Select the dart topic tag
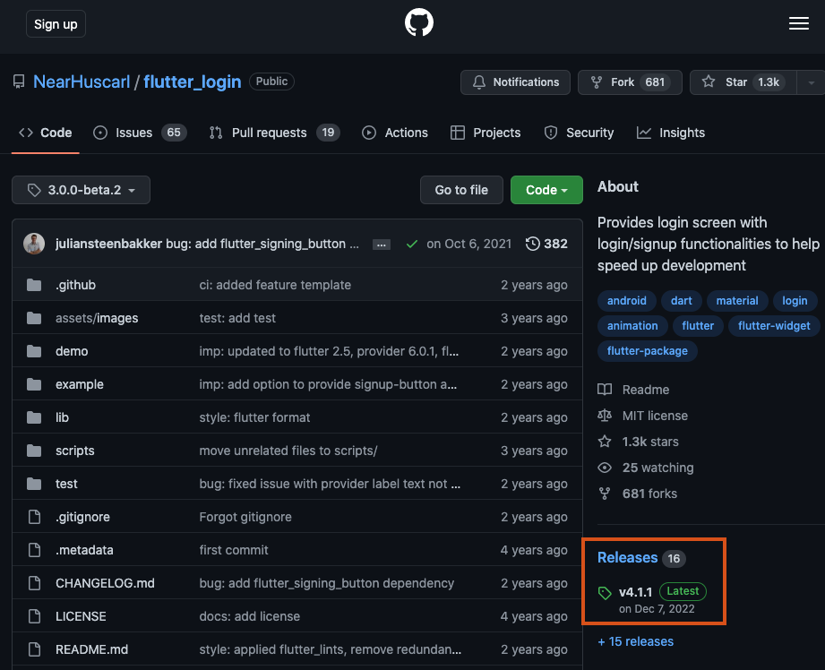825x670 pixels. [682, 301]
